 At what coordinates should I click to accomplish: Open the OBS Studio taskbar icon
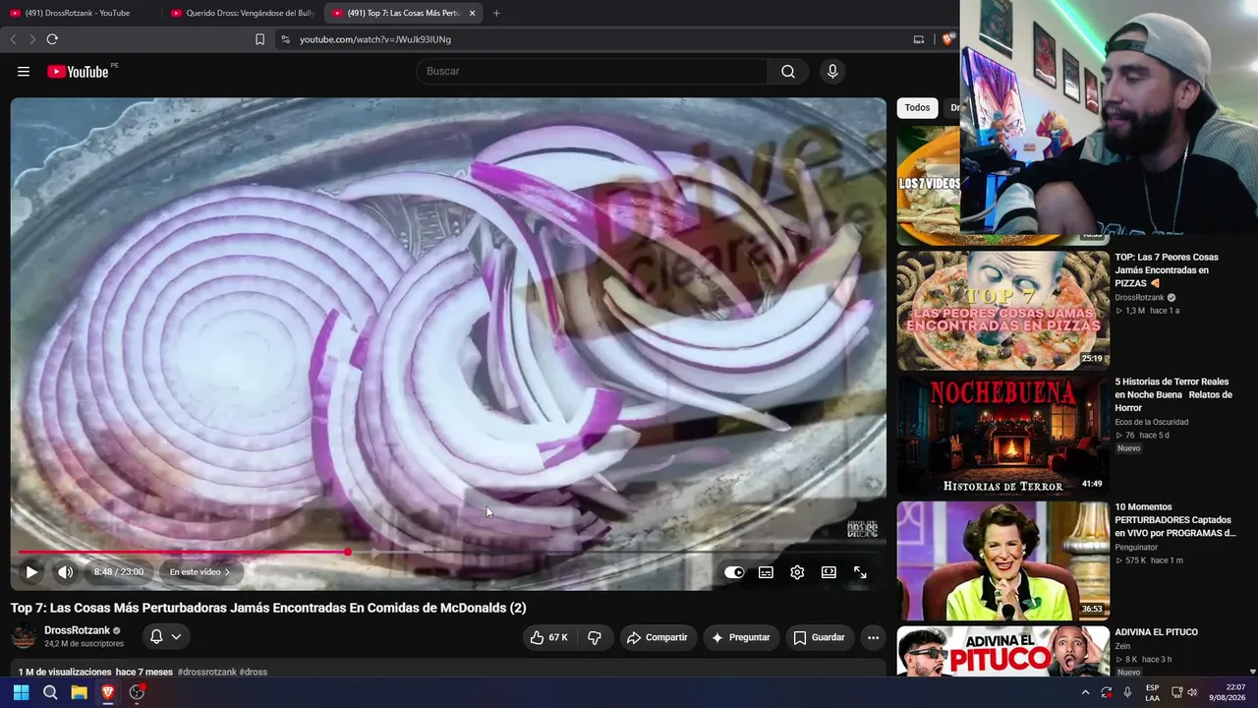pyautogui.click(x=137, y=692)
